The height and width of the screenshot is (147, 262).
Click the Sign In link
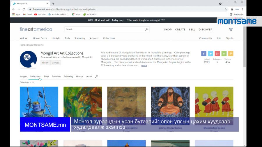click(x=229, y=38)
